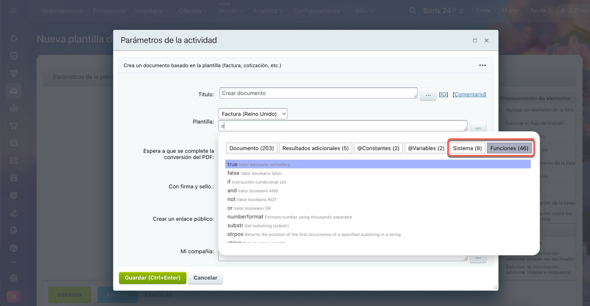Open the settings gear in left sidebar
The image size is (590, 306).
pos(14,278)
